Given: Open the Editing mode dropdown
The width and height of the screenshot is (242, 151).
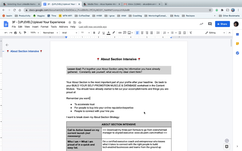Looking at the screenshot, I should (215, 33).
